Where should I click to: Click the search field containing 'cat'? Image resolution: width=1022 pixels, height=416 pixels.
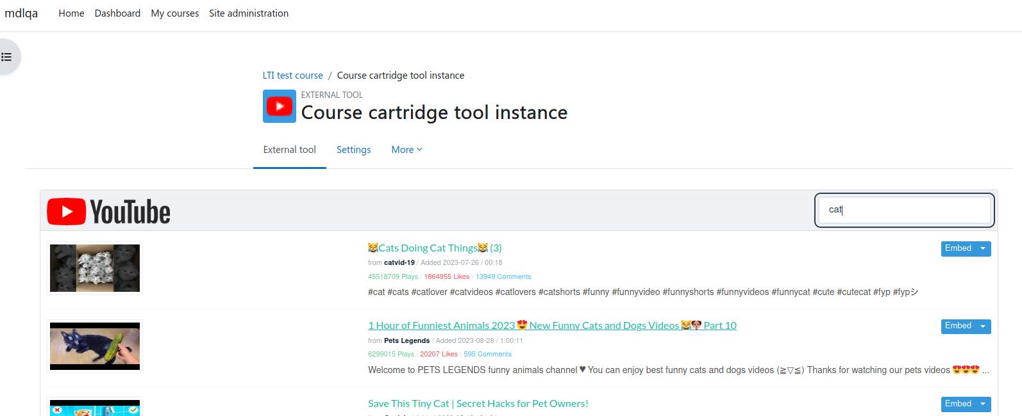[904, 210]
